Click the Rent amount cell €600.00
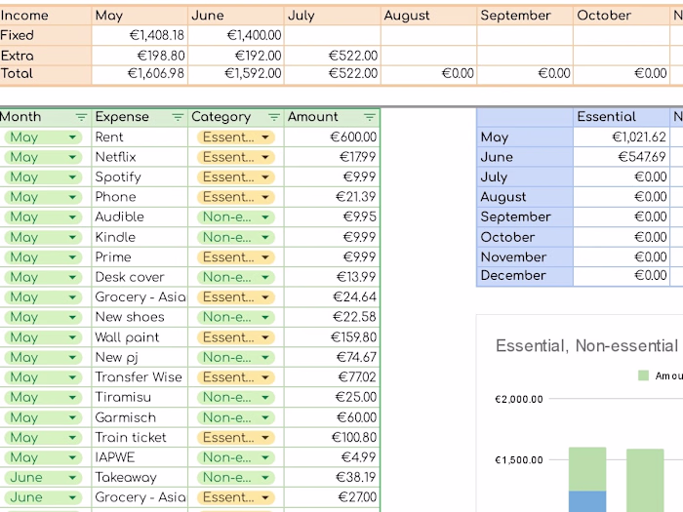 point(332,138)
